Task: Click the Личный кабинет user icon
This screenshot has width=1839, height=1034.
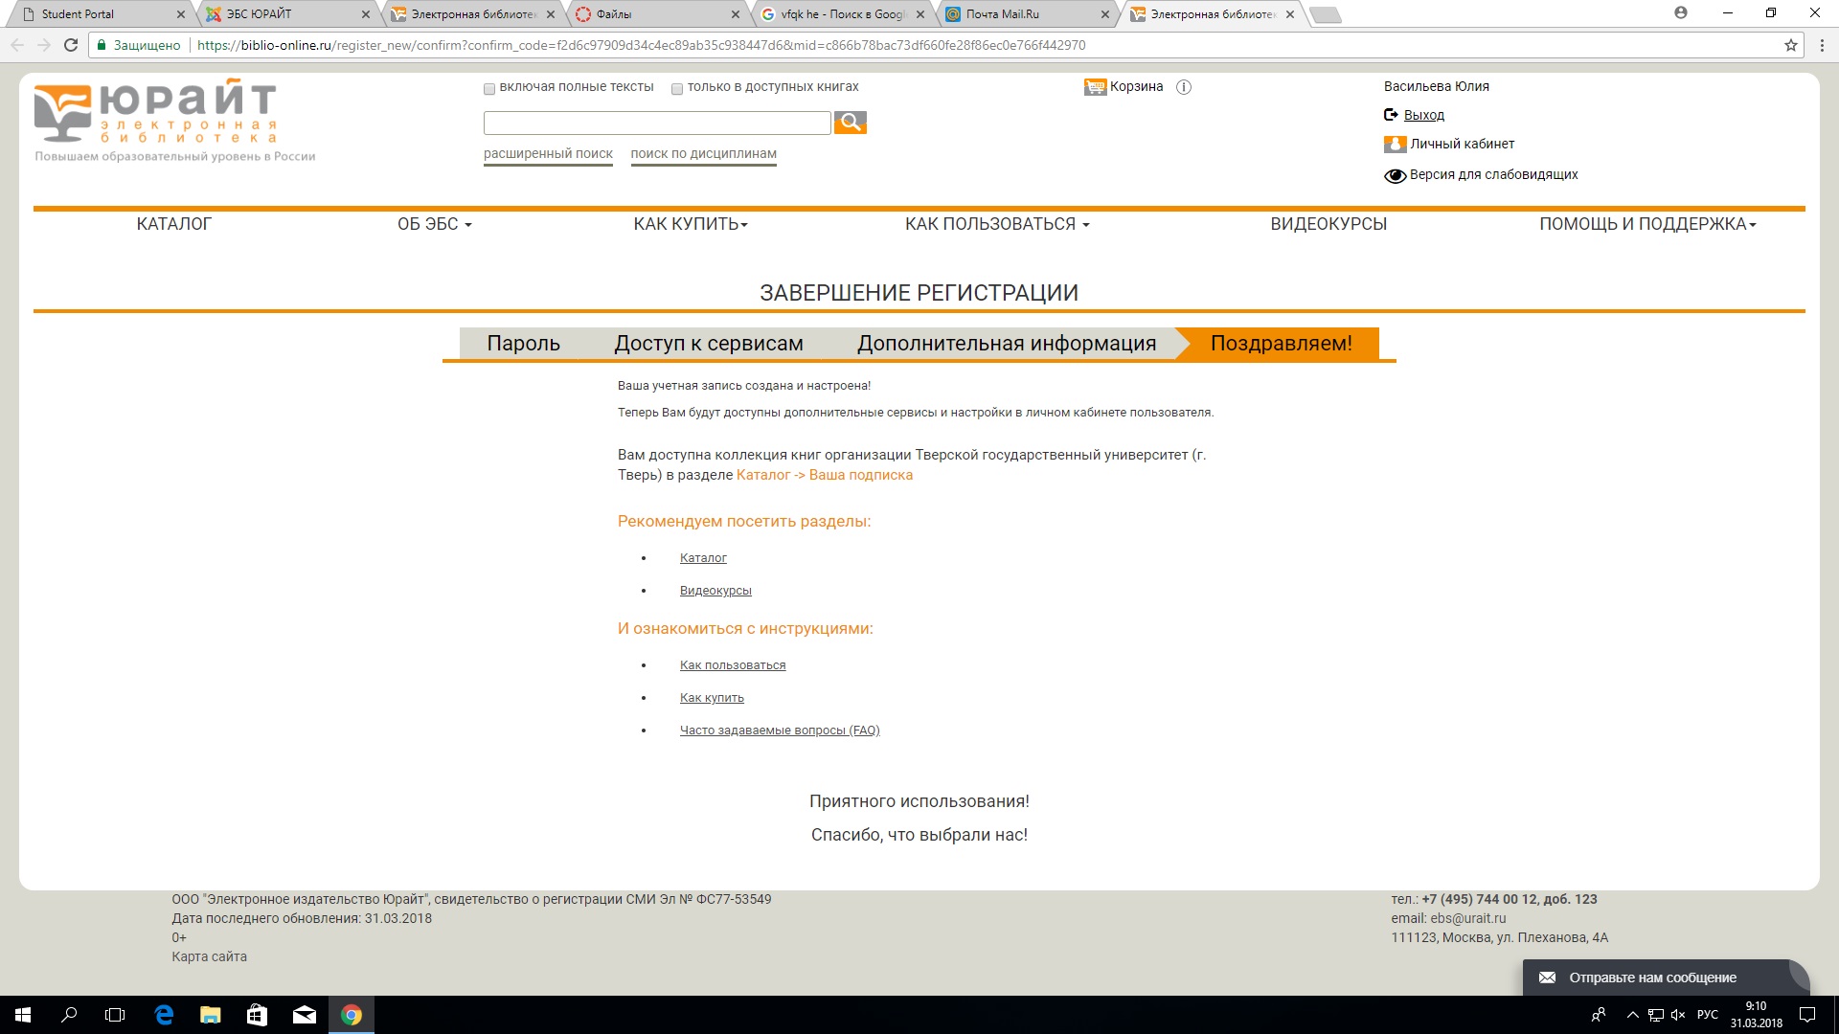Action: click(1395, 145)
